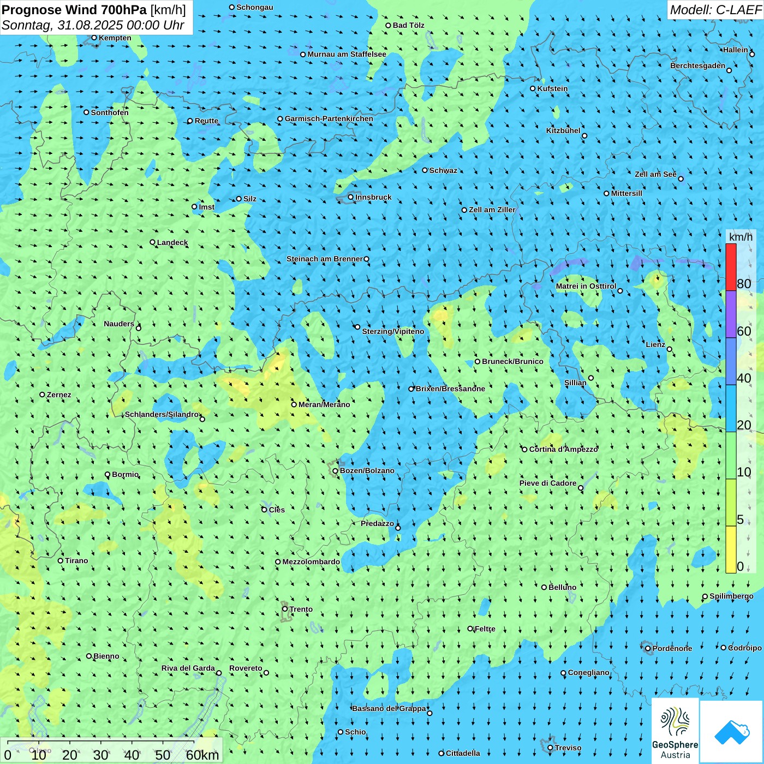Click the Cortina d'Ampezzo label
This screenshot has width=764, height=764.
pos(564,449)
